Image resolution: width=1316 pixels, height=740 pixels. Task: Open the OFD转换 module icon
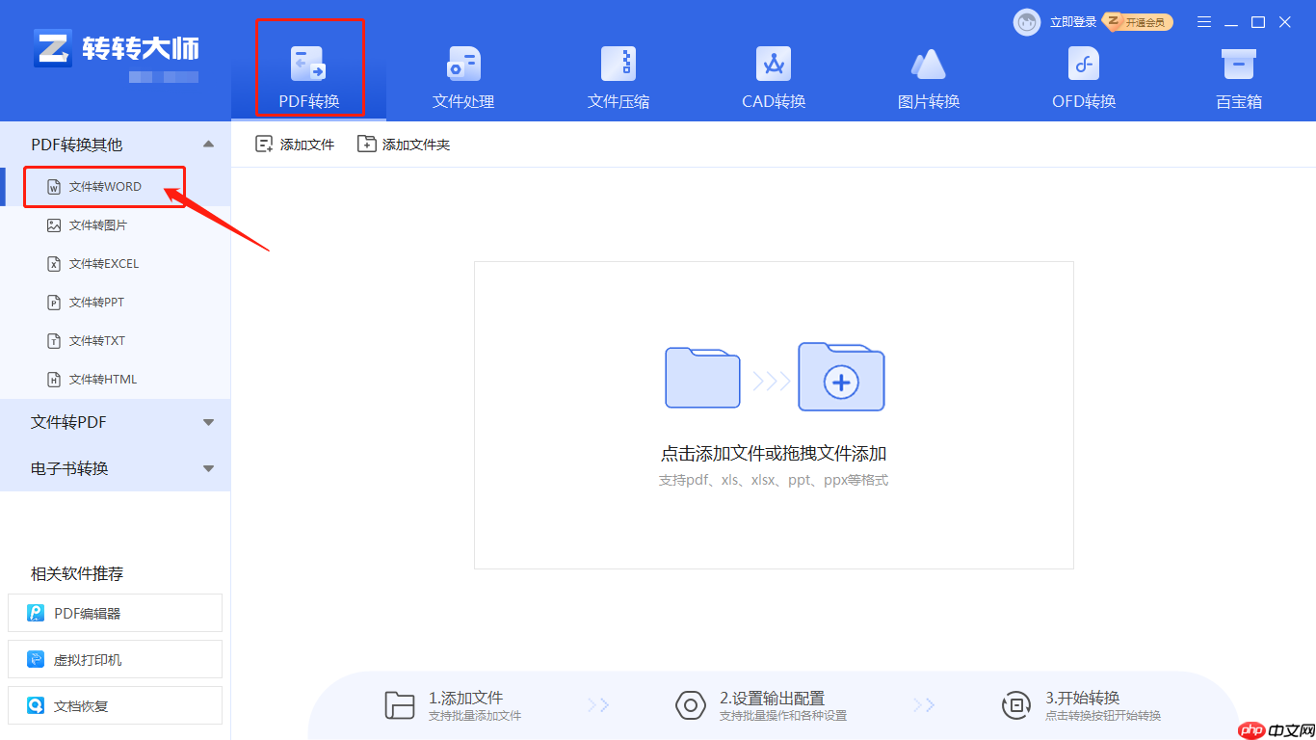point(1084,64)
